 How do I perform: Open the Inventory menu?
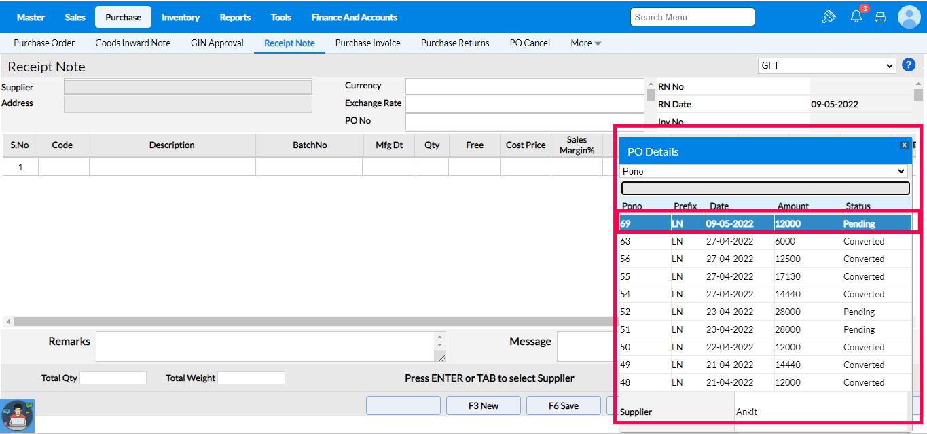[181, 17]
